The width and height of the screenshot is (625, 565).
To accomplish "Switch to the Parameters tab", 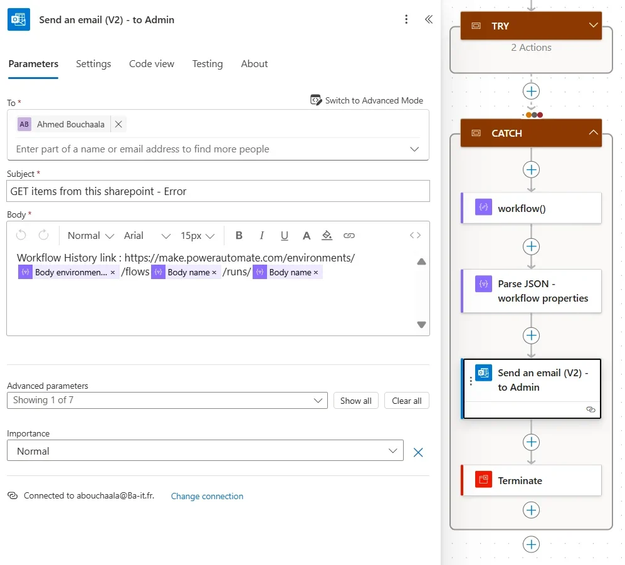I will (x=33, y=64).
